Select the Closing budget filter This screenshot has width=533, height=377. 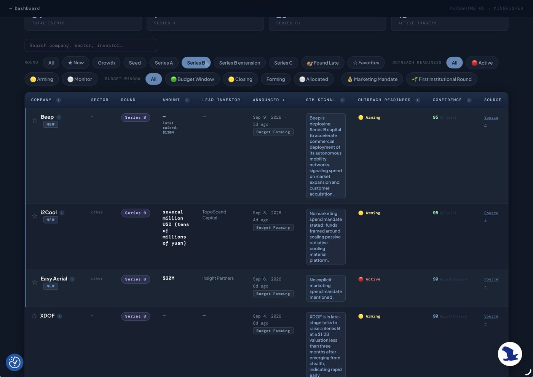[x=240, y=79]
